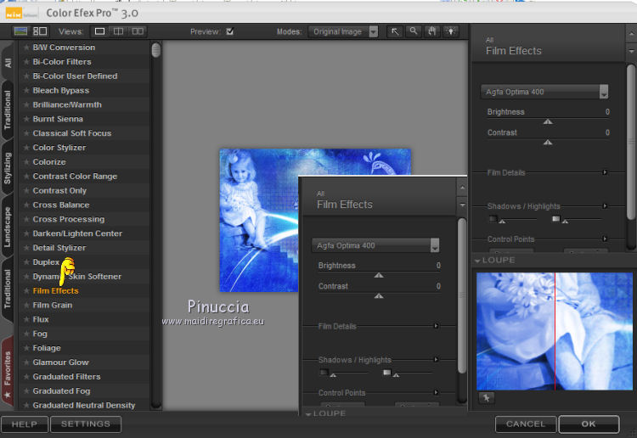This screenshot has width=637, height=438.
Task: Open the Landscape category tab
Action: pyautogui.click(x=8, y=227)
